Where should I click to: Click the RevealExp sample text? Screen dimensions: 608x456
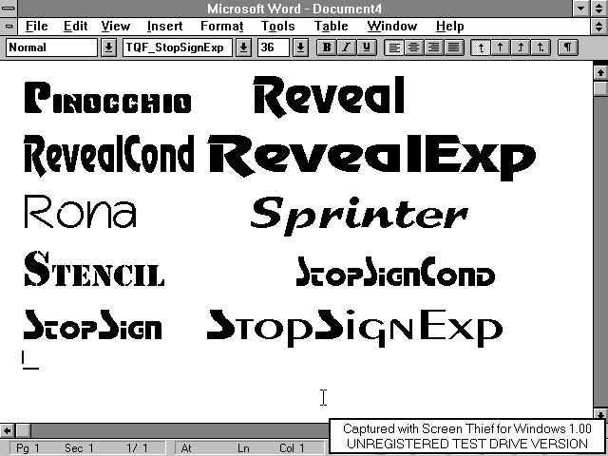click(x=371, y=157)
